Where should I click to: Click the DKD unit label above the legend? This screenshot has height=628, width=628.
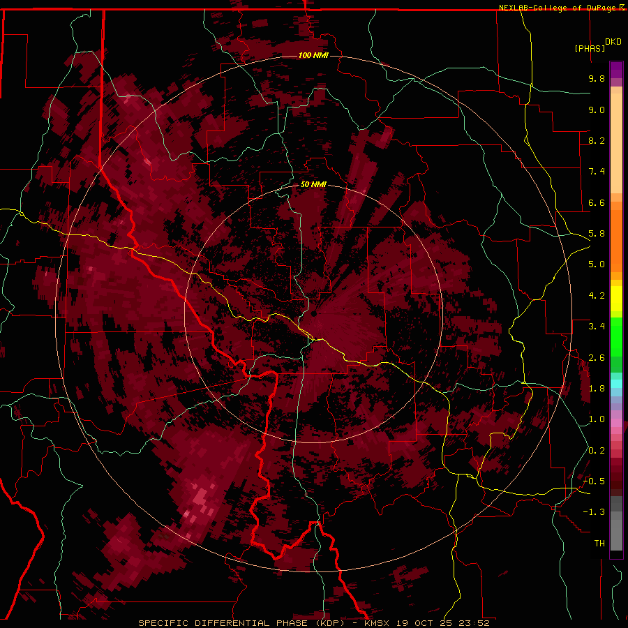pos(613,42)
